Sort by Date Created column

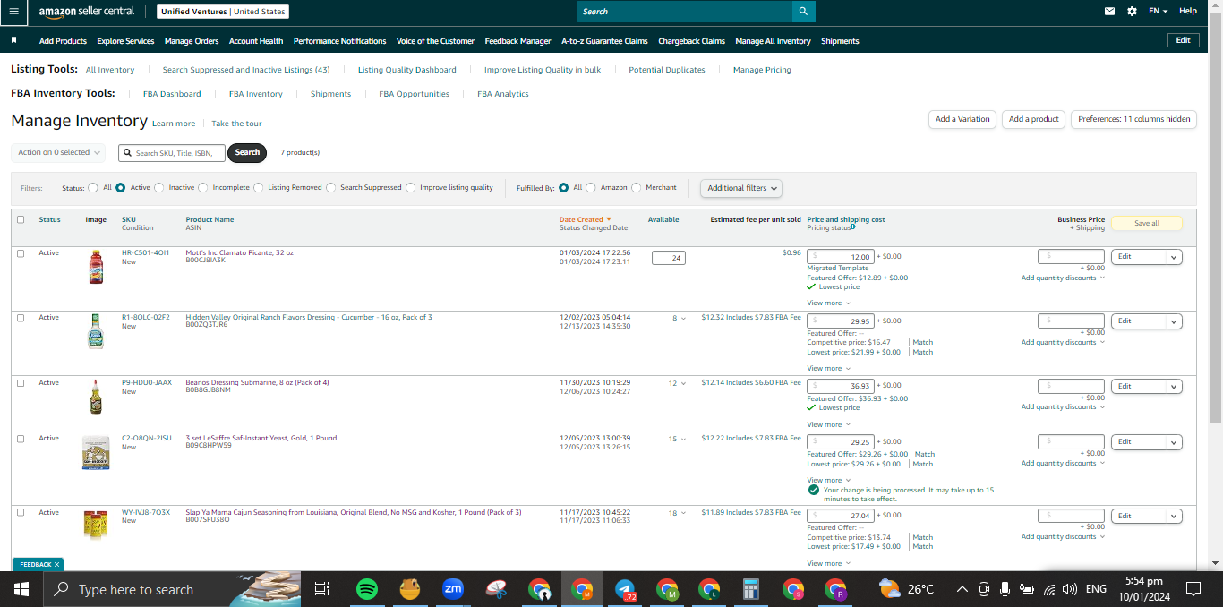point(586,219)
